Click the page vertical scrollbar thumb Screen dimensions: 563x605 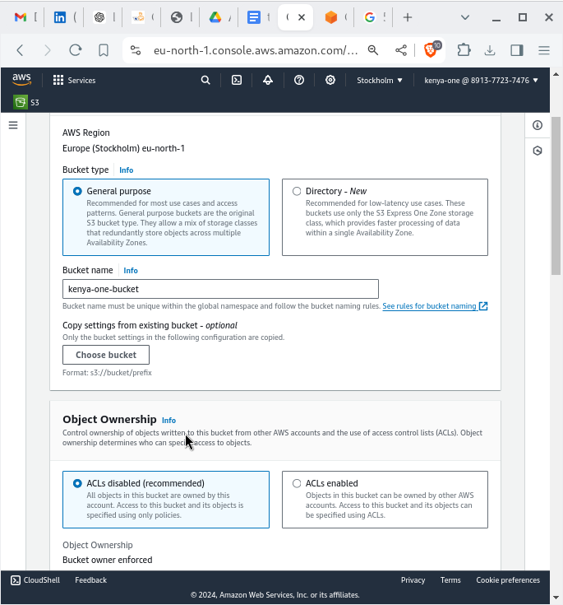pos(556,196)
